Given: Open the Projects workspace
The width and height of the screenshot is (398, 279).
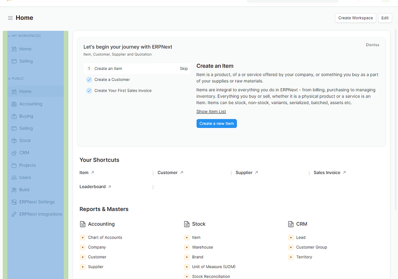Looking at the screenshot, I should tap(27, 165).
